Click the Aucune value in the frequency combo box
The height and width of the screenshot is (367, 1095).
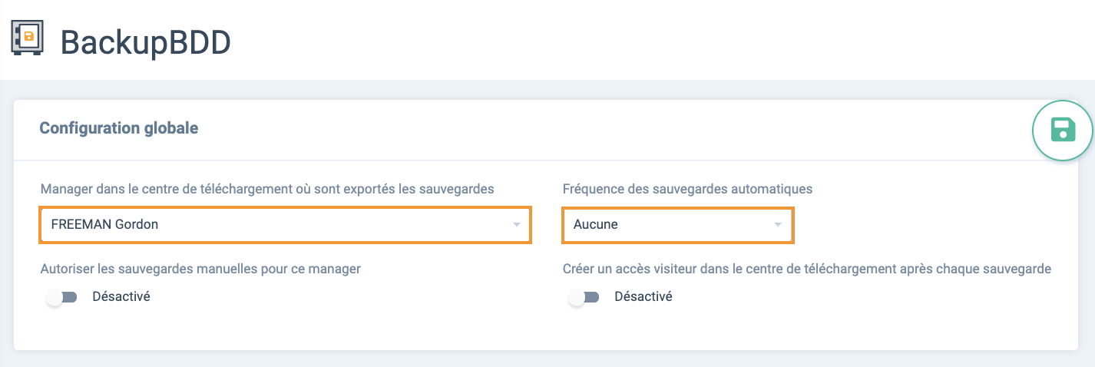point(596,225)
